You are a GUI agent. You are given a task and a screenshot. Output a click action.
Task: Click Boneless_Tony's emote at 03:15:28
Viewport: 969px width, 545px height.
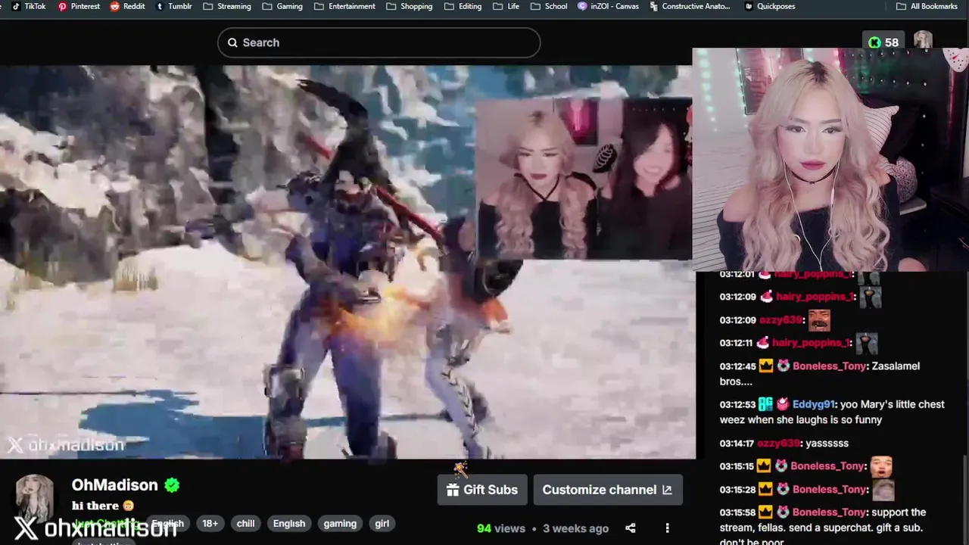tap(883, 489)
